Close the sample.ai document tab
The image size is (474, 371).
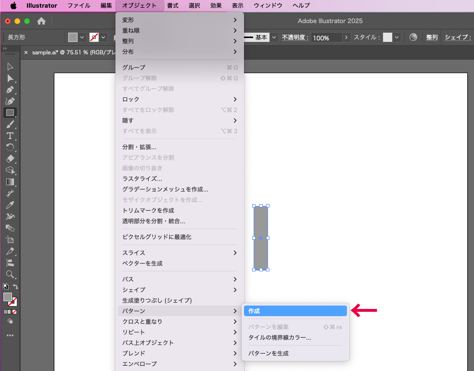[26, 52]
